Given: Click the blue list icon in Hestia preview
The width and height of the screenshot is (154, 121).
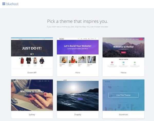Looking at the screenshot, I should tap(123, 62).
